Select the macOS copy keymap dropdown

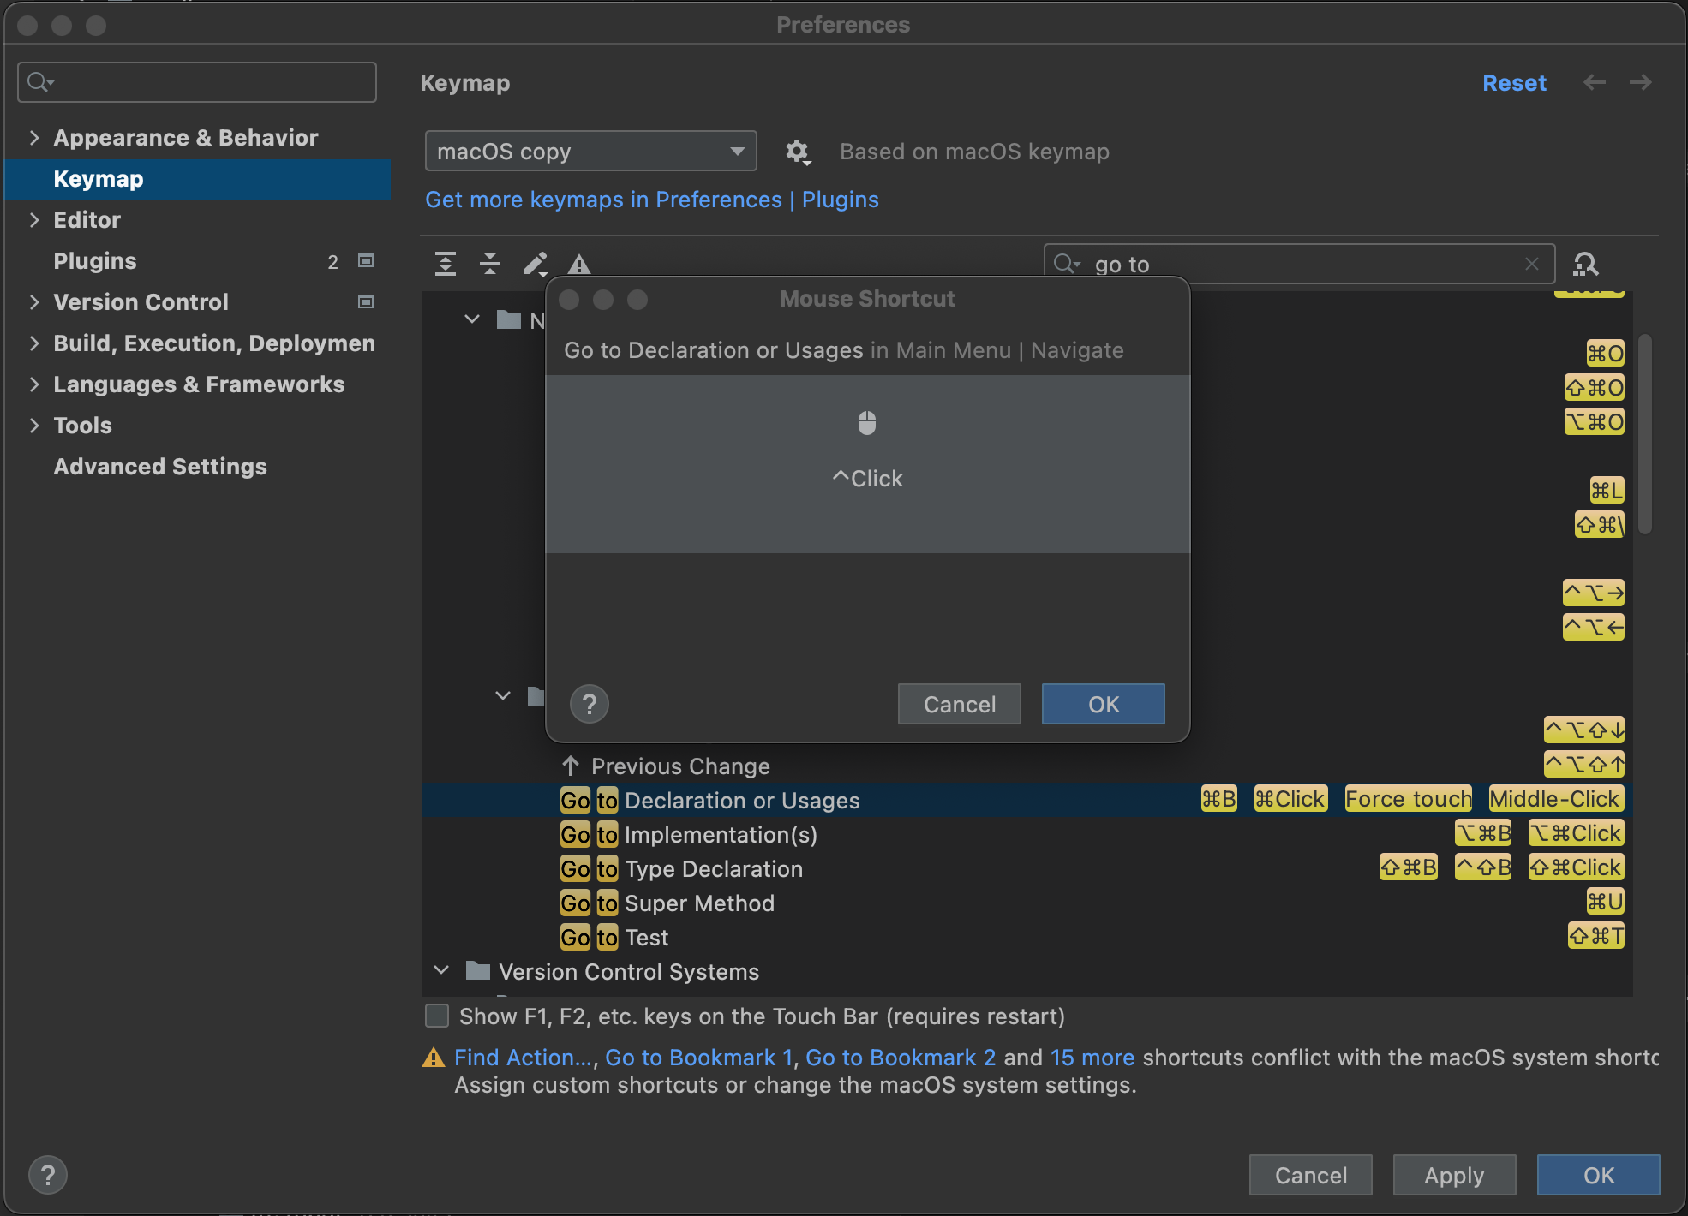(x=590, y=151)
